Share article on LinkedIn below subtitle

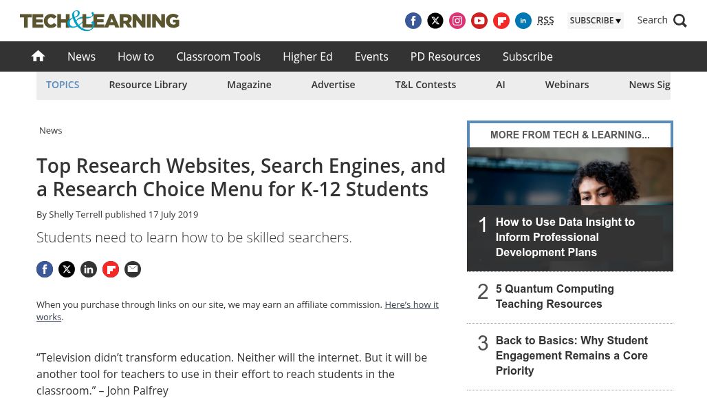[89, 269]
